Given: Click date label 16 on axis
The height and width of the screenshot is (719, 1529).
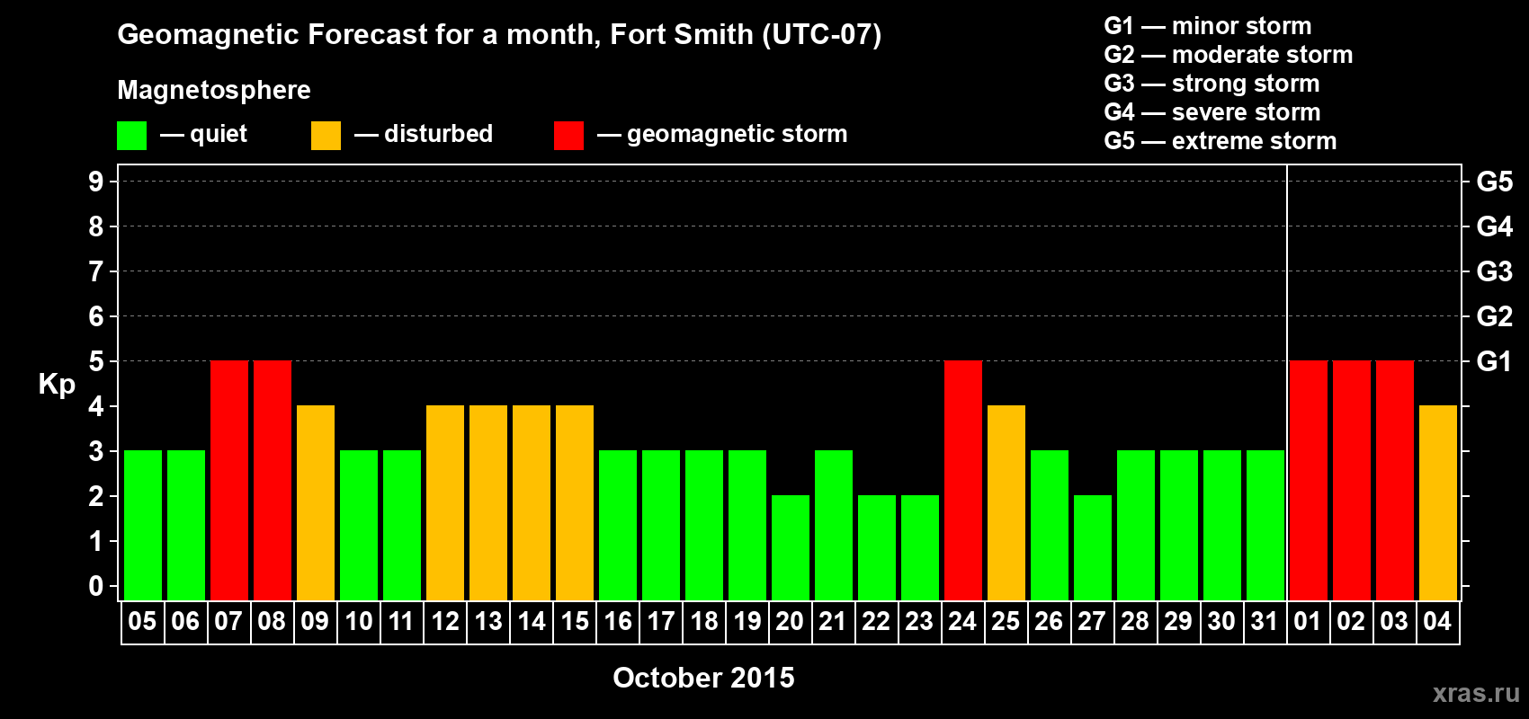Looking at the screenshot, I should [618, 622].
